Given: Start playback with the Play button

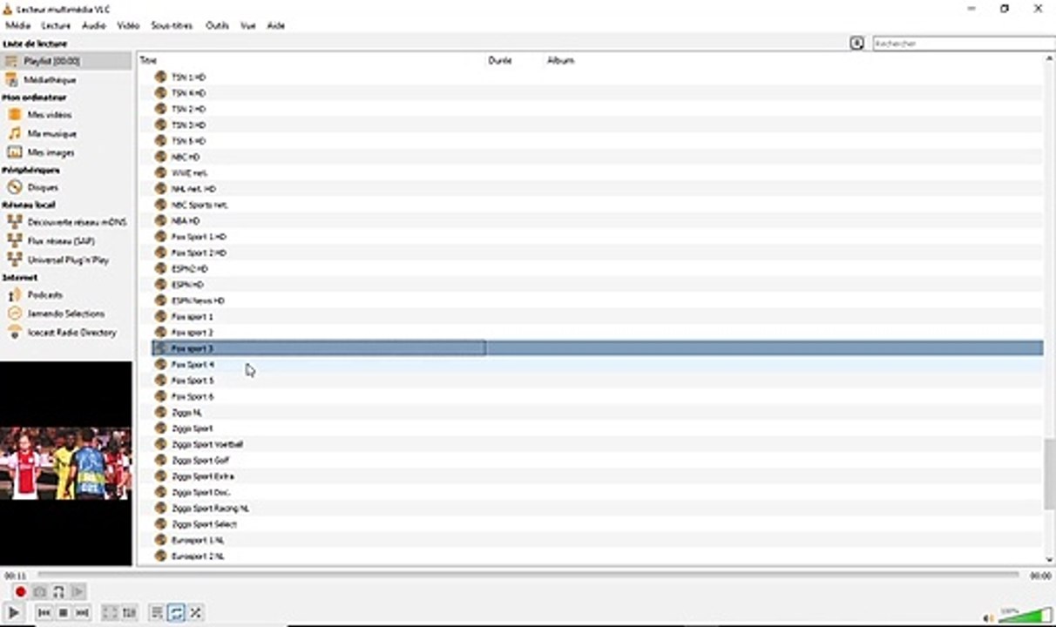Looking at the screenshot, I should (13, 613).
